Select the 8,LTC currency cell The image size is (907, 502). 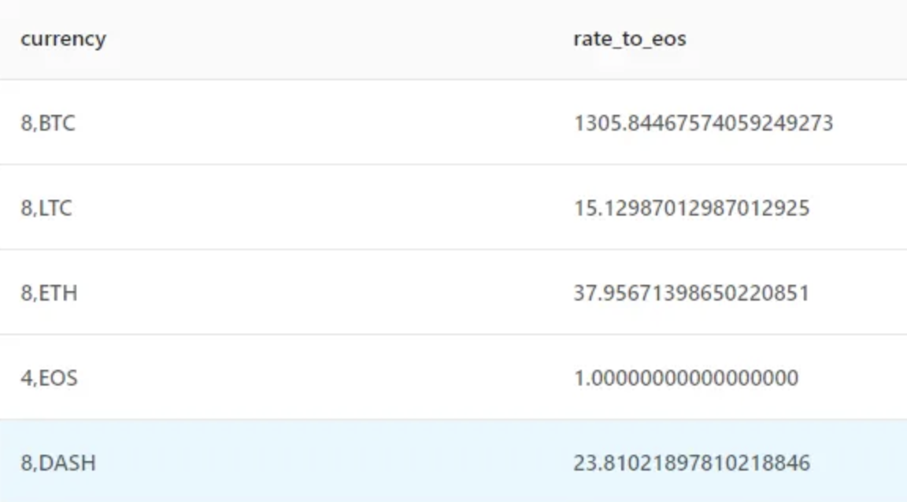pos(46,209)
